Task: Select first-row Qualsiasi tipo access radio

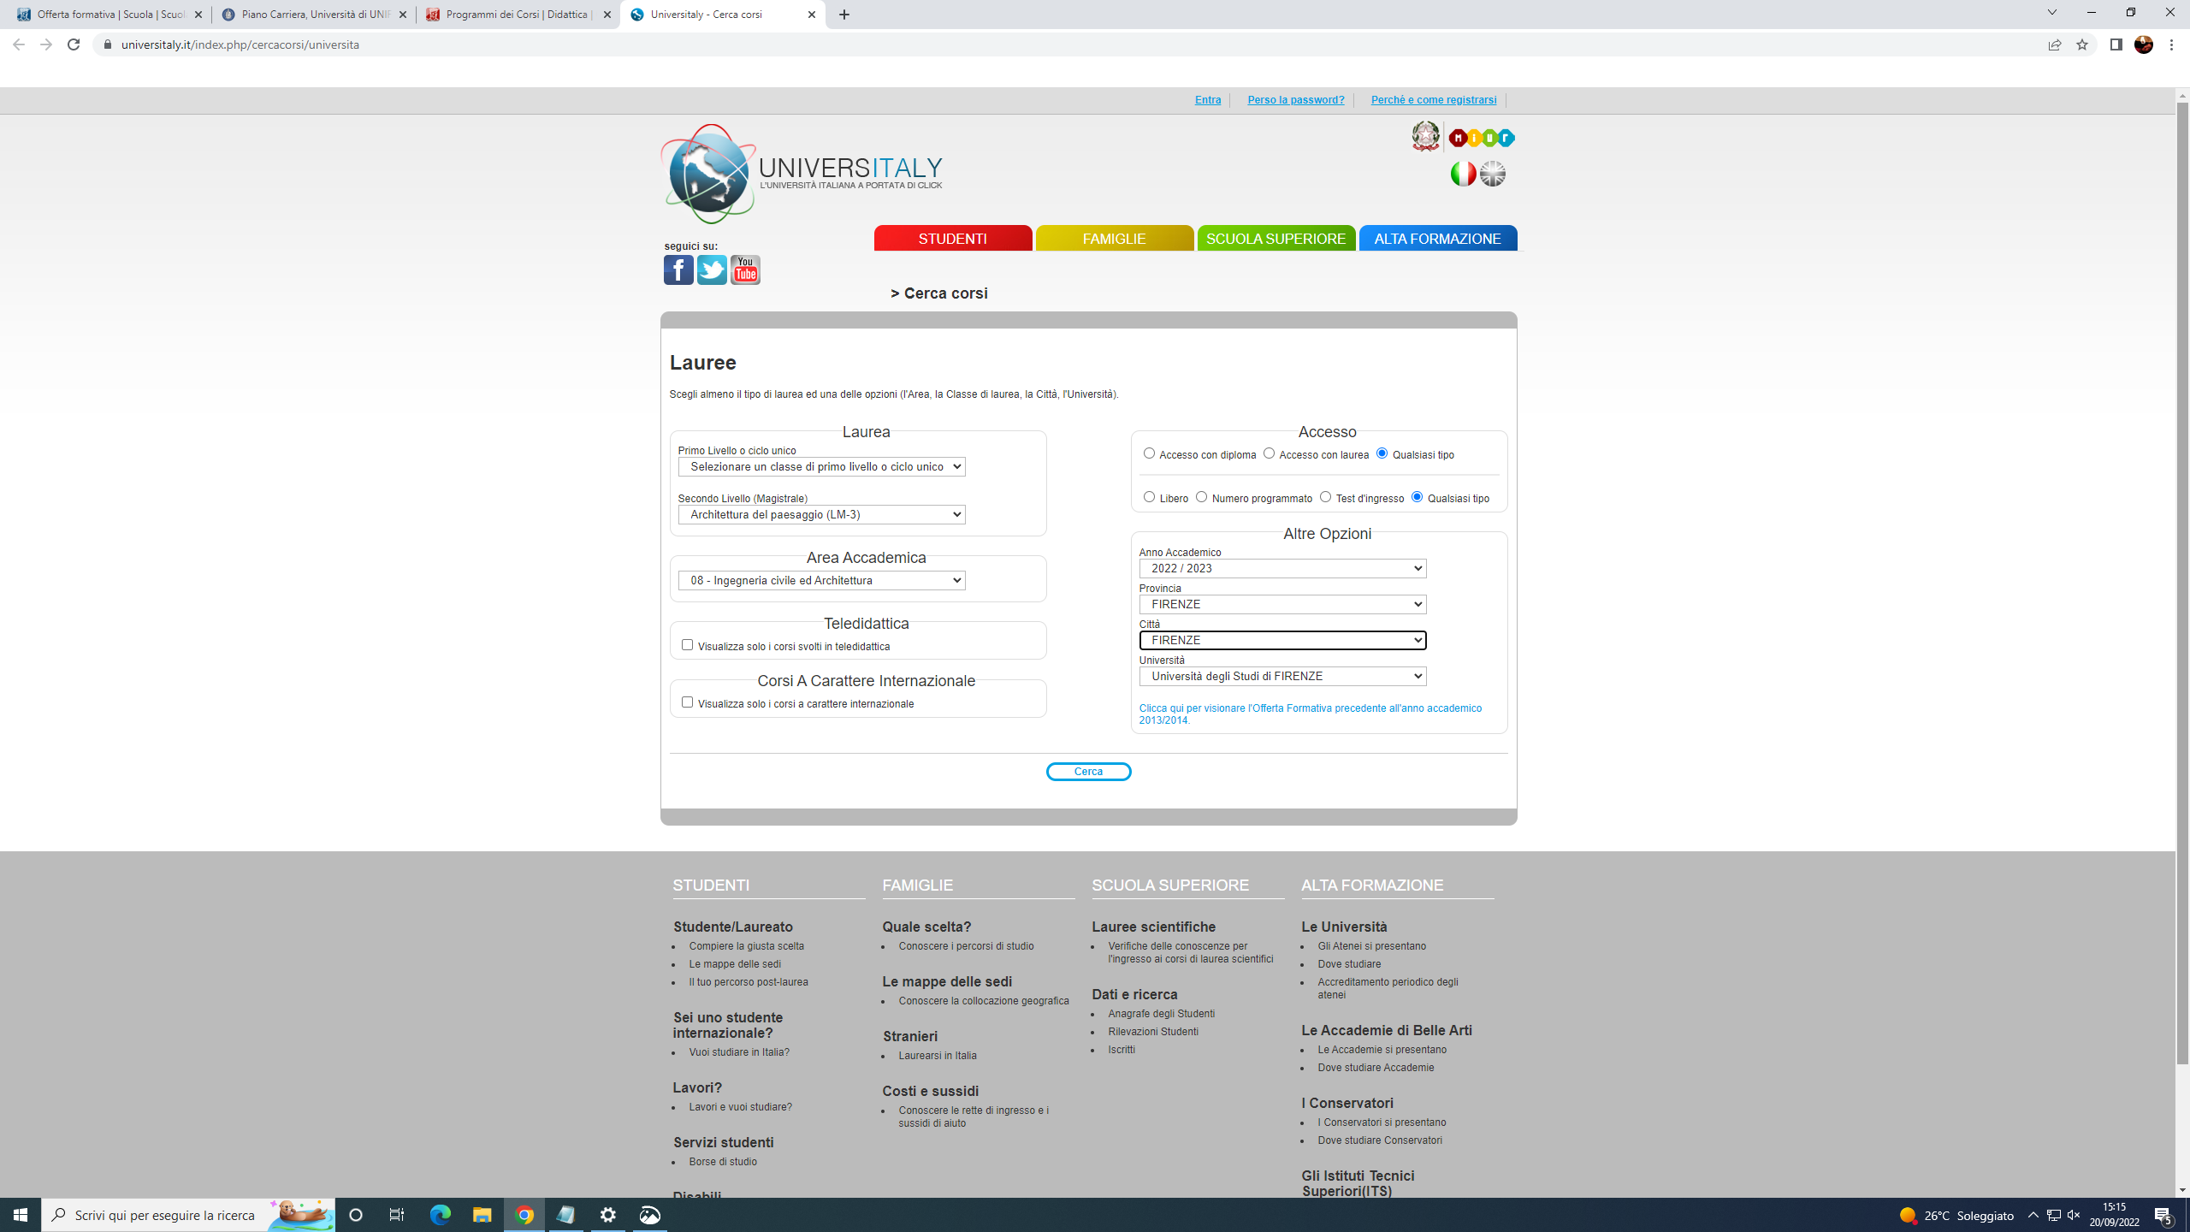Action: [x=1382, y=453]
